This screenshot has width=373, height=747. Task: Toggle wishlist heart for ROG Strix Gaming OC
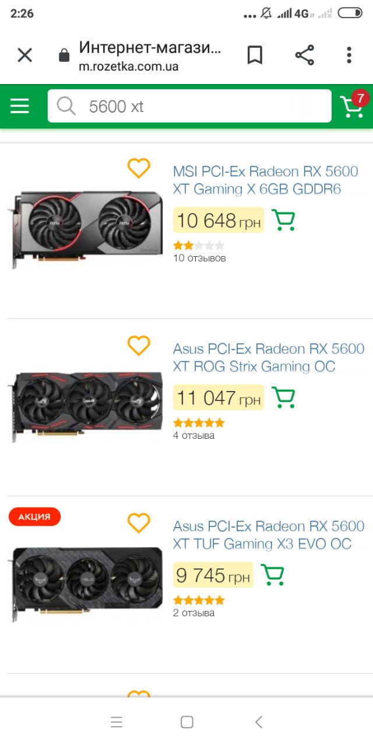tap(139, 346)
